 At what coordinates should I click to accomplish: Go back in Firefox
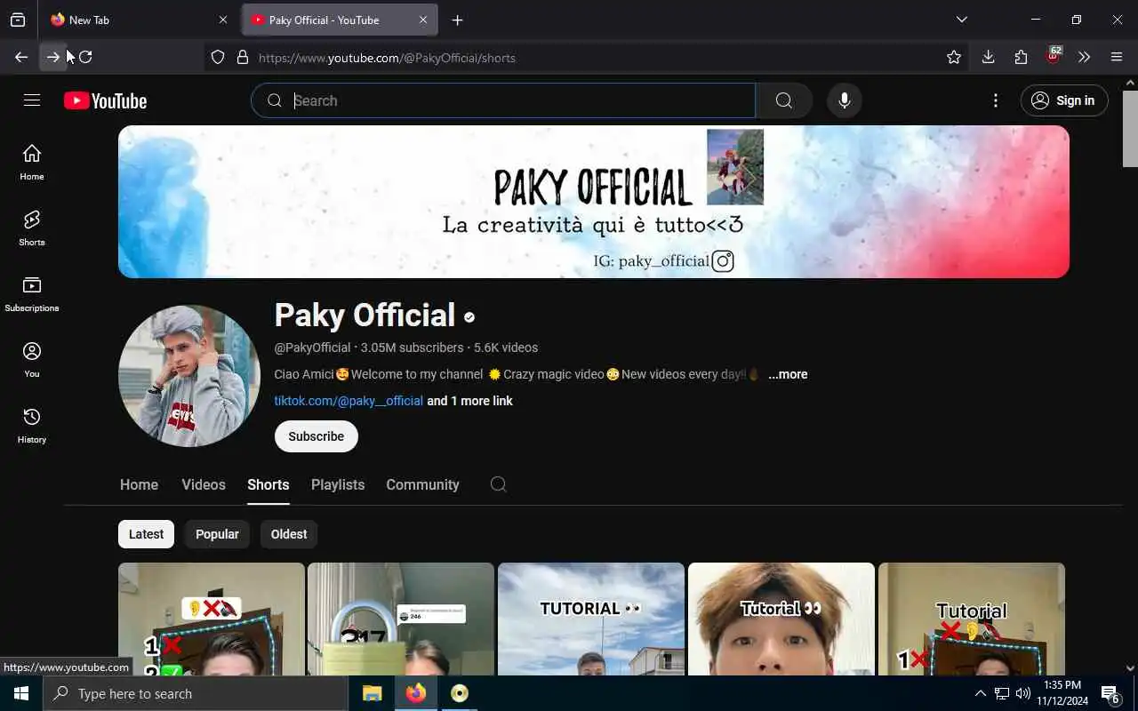click(21, 57)
